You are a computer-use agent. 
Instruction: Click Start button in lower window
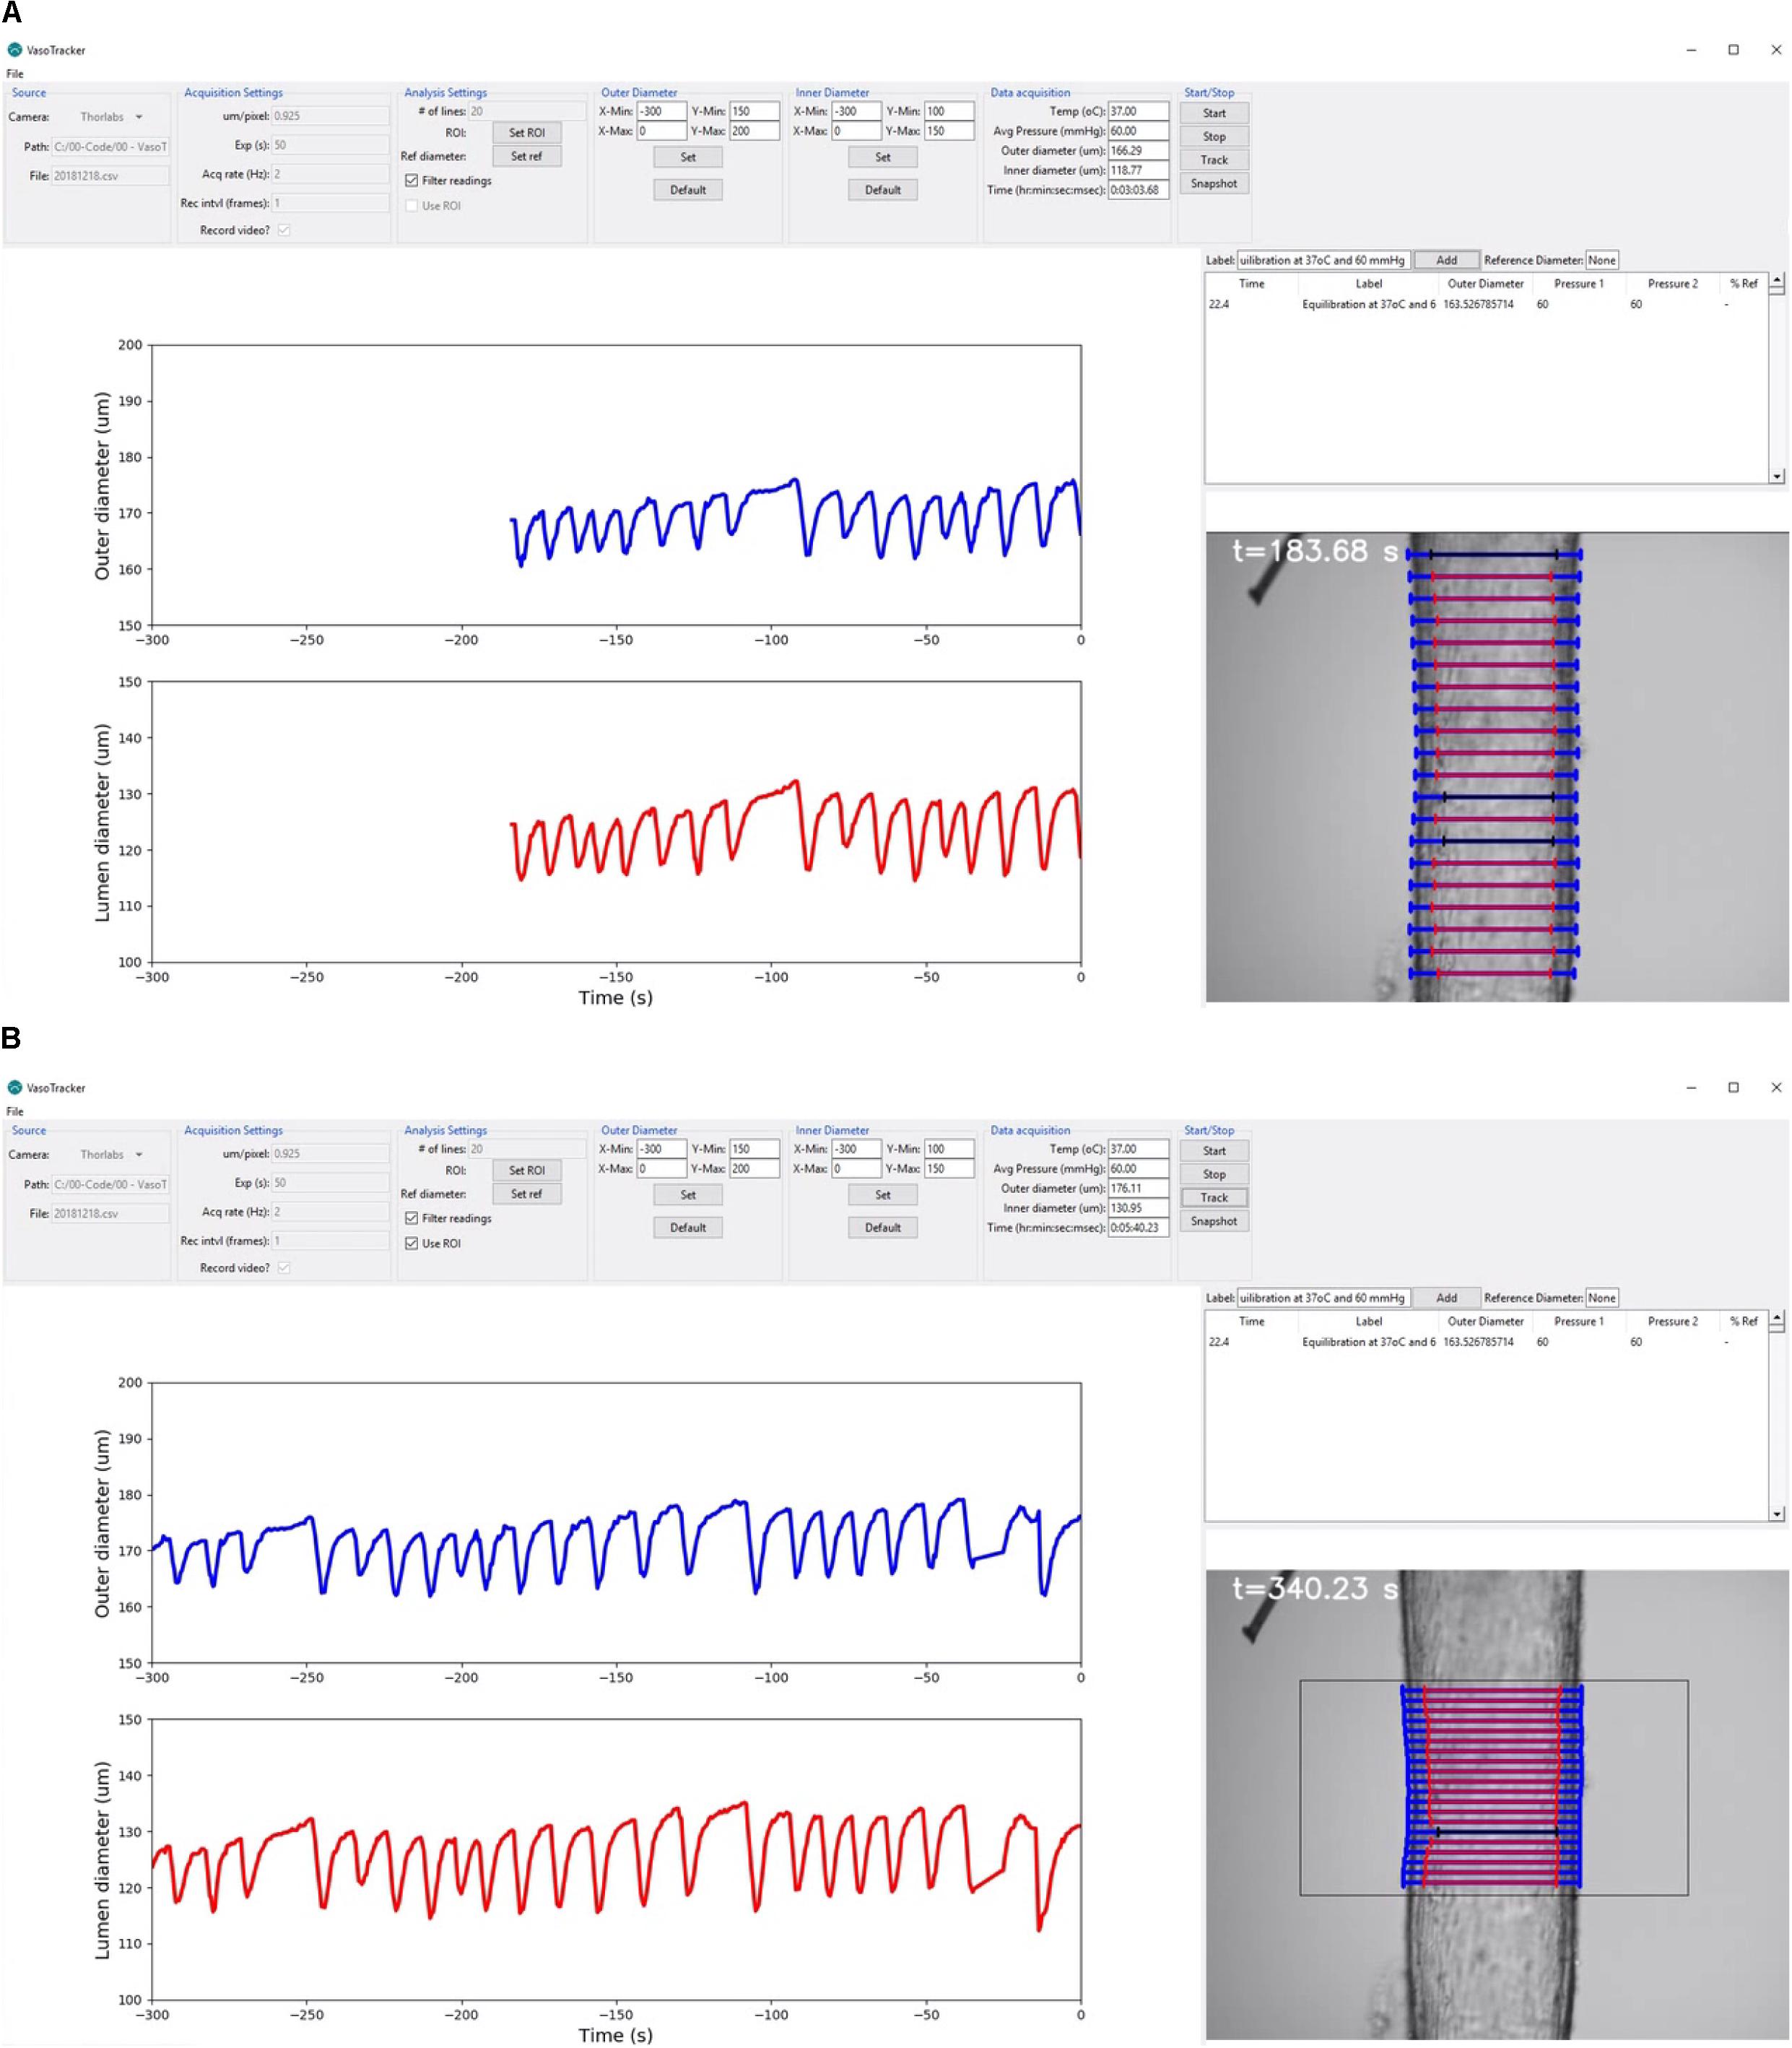pyautogui.click(x=1214, y=1150)
